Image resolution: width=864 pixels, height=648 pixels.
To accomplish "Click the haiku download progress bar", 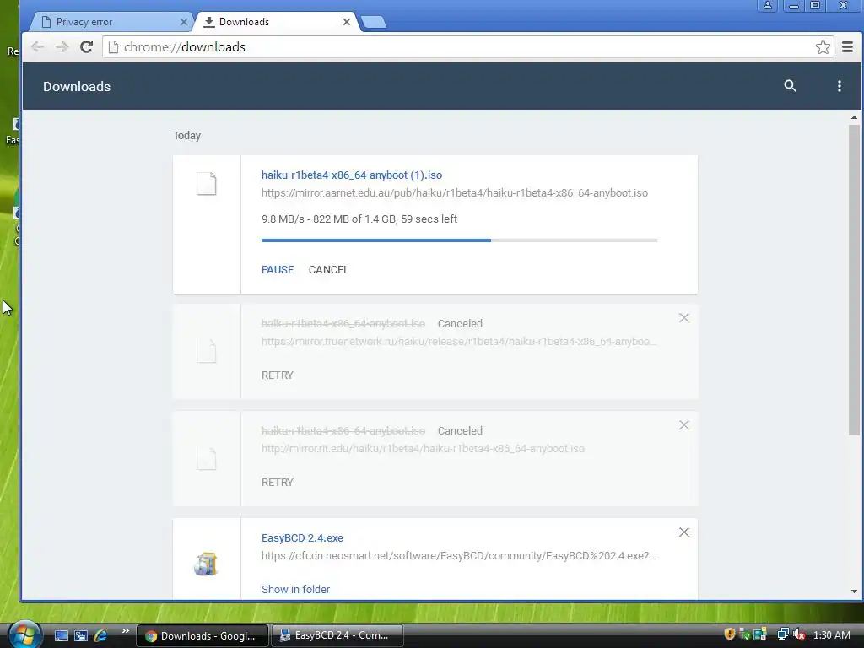I will [x=459, y=240].
